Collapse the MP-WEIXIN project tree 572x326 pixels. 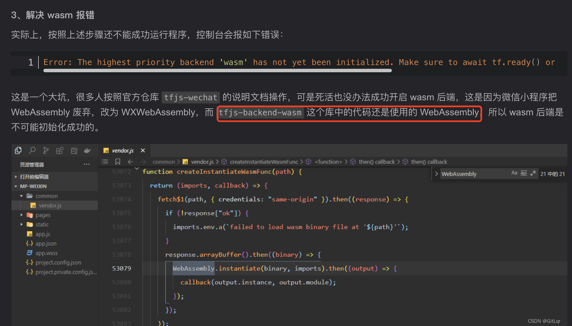click(16, 186)
